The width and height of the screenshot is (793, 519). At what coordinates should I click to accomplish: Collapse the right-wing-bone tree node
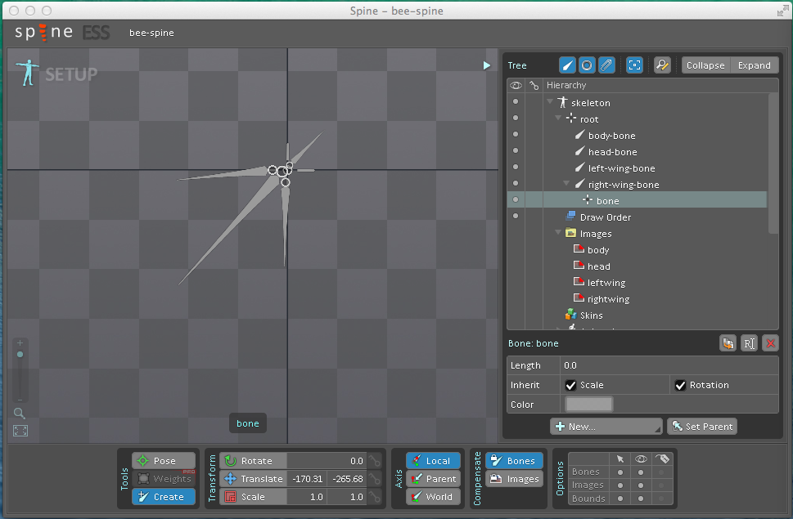point(567,185)
